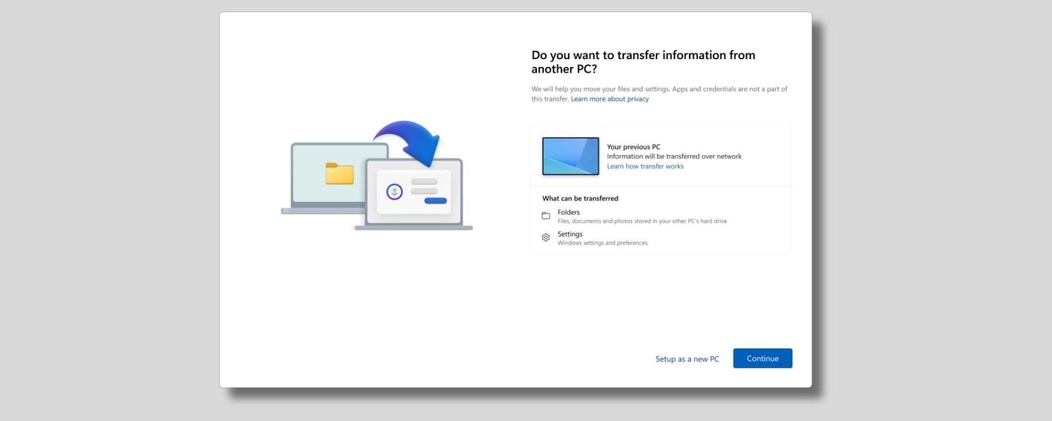The height and width of the screenshot is (421, 1052).
Task: Click the 'Your previous PC' label
Action: click(x=633, y=147)
